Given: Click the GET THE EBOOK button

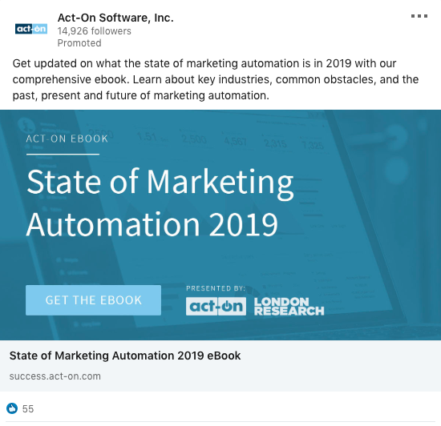Looking at the screenshot, I should 93,300.
